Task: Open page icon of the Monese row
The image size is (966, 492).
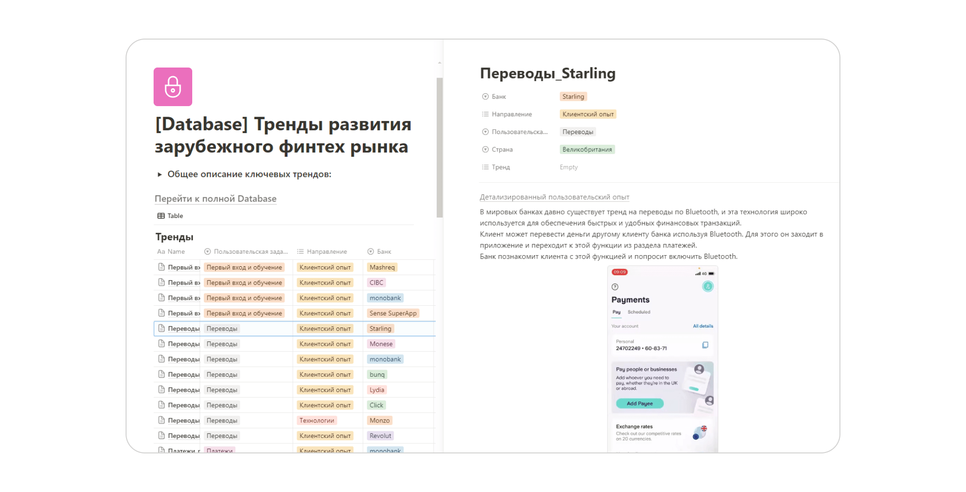Action: (x=162, y=344)
